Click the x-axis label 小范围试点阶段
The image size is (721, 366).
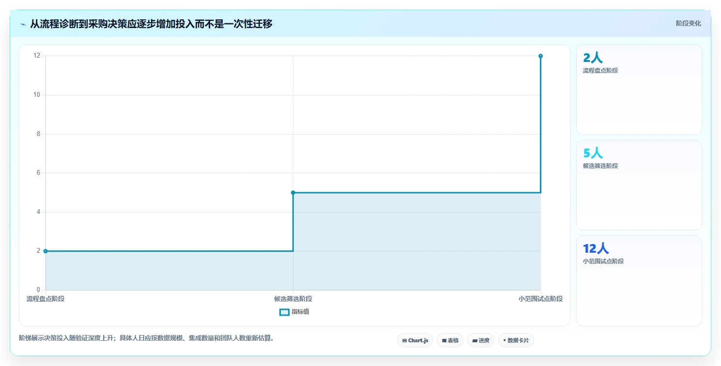(x=540, y=299)
